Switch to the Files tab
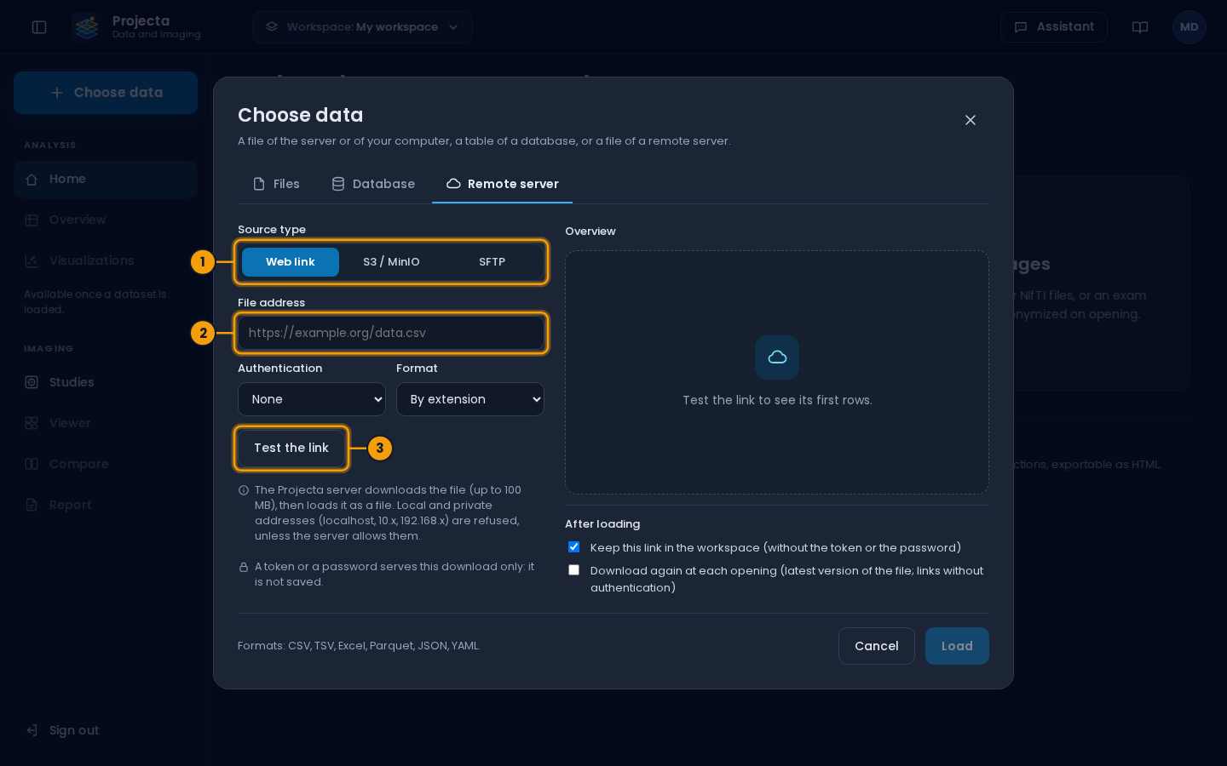The image size is (1227, 766). coord(276,184)
